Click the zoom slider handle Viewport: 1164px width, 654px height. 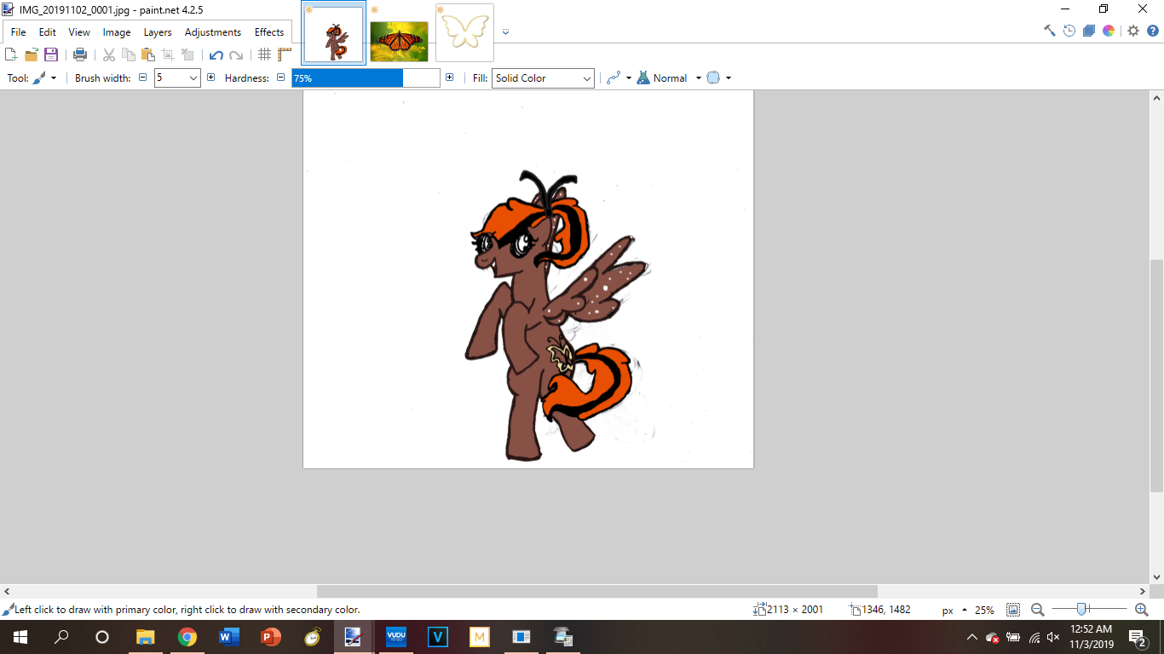1081,609
